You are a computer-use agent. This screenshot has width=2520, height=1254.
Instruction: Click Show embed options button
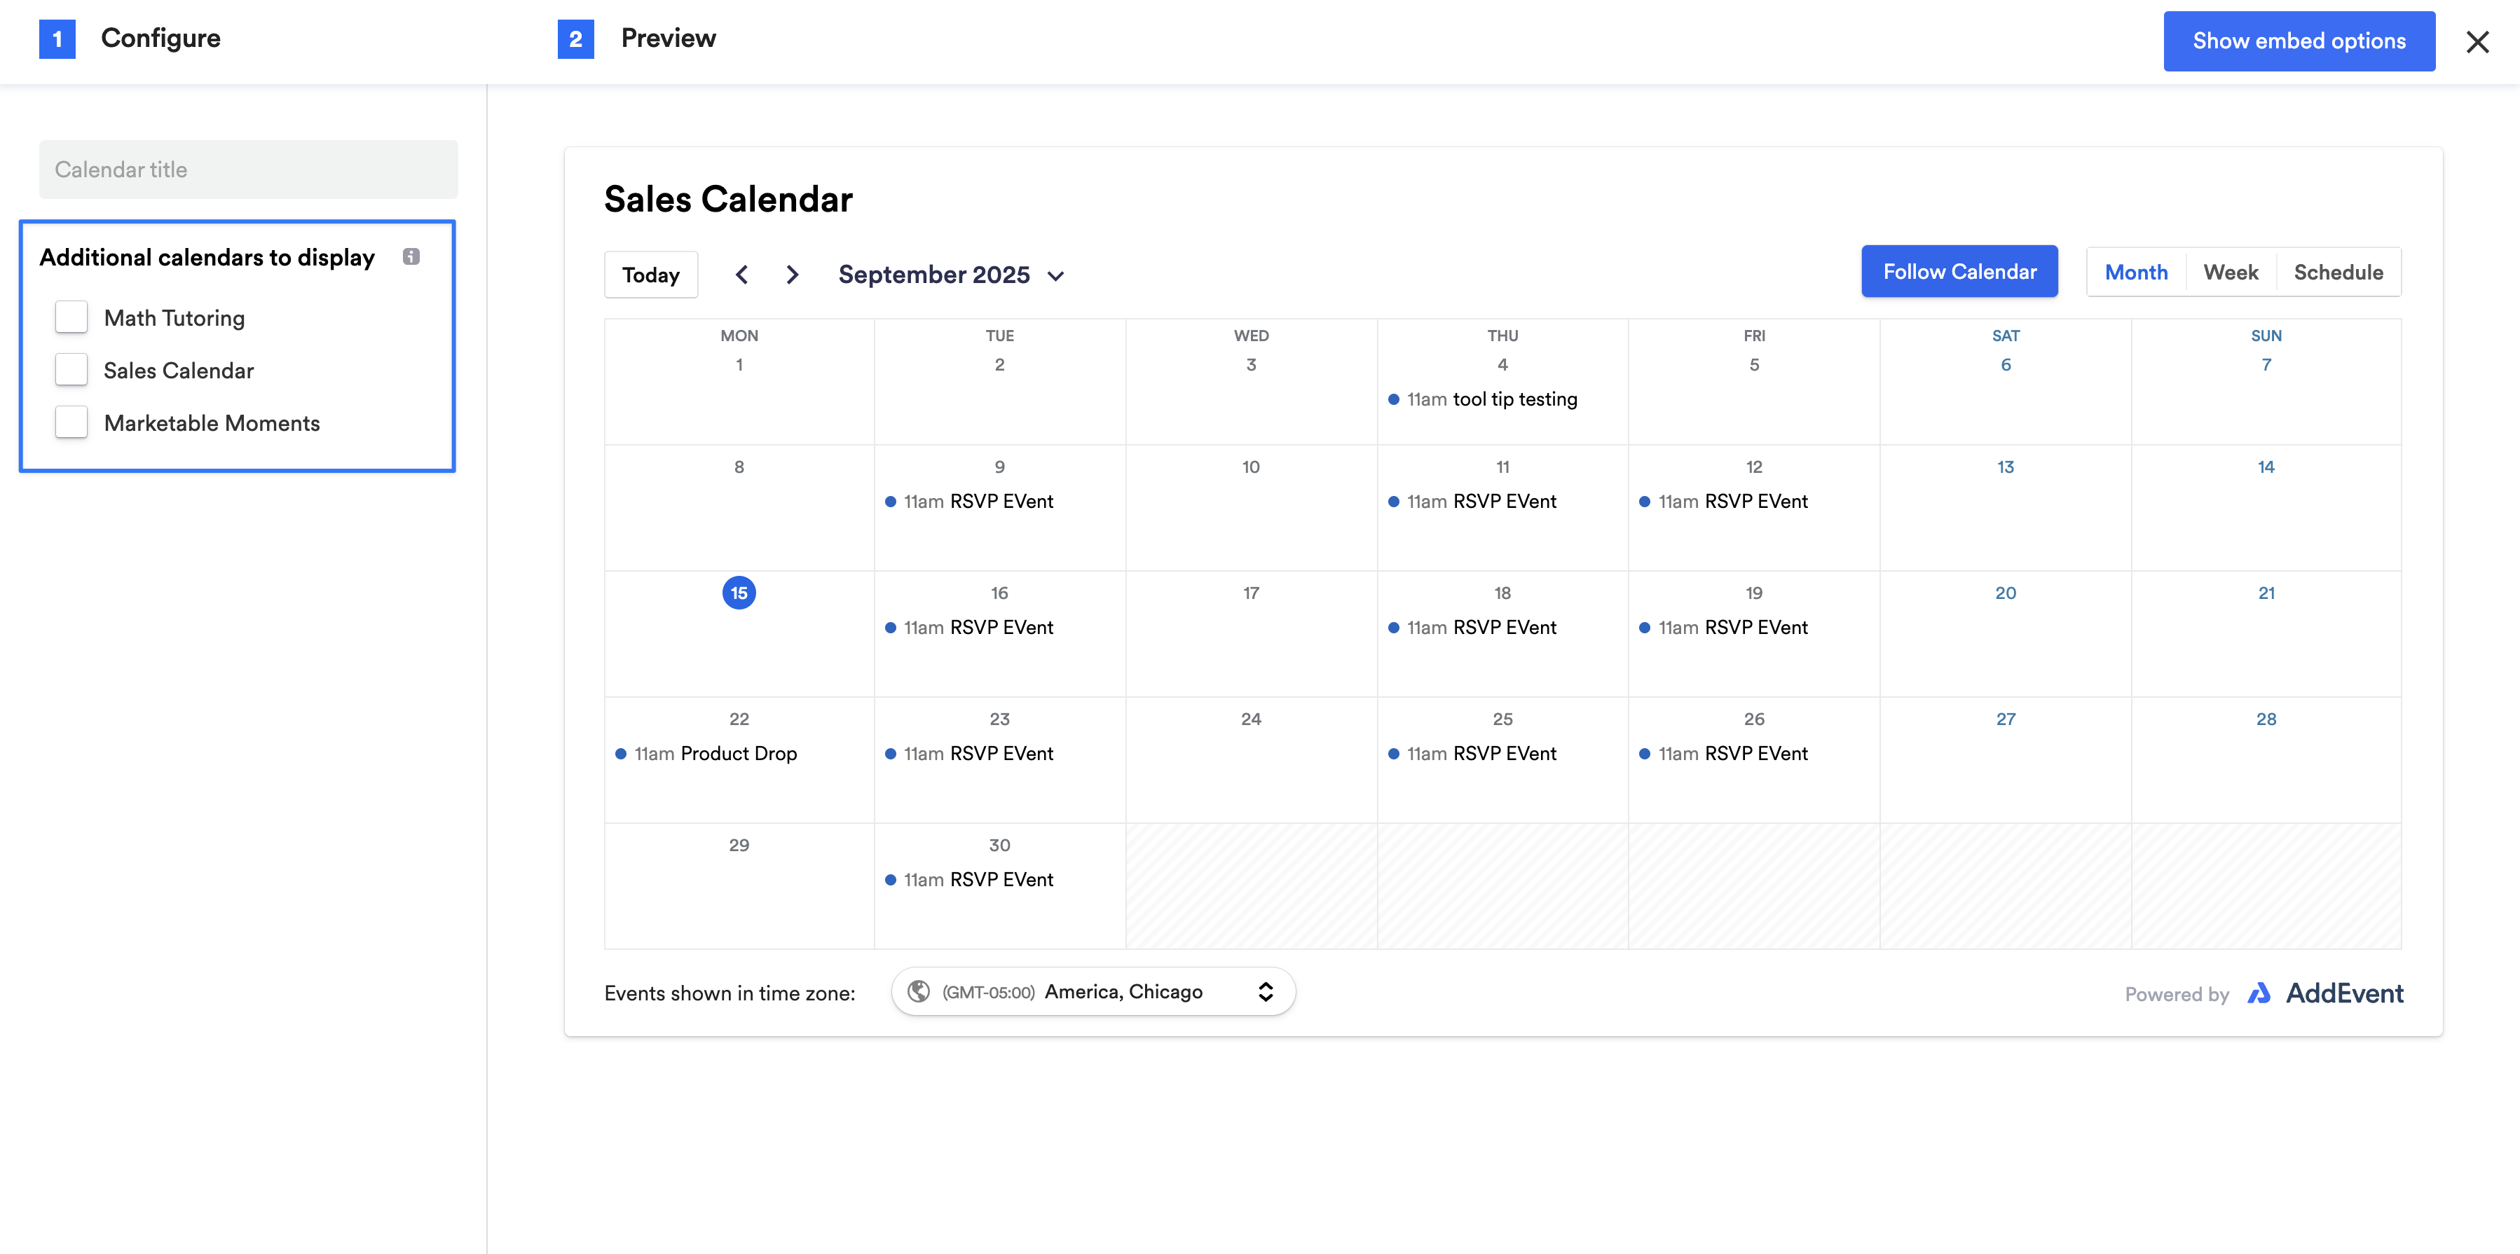click(x=2299, y=41)
